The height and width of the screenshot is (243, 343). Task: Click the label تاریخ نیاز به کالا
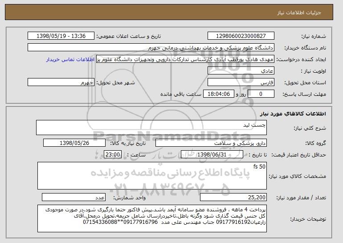coord(128,144)
